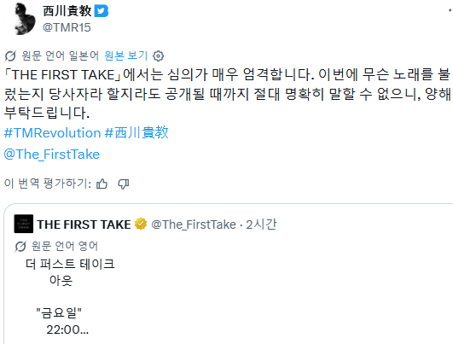Open the #西川貴教 hashtag
The image size is (453, 344).
(136, 133)
